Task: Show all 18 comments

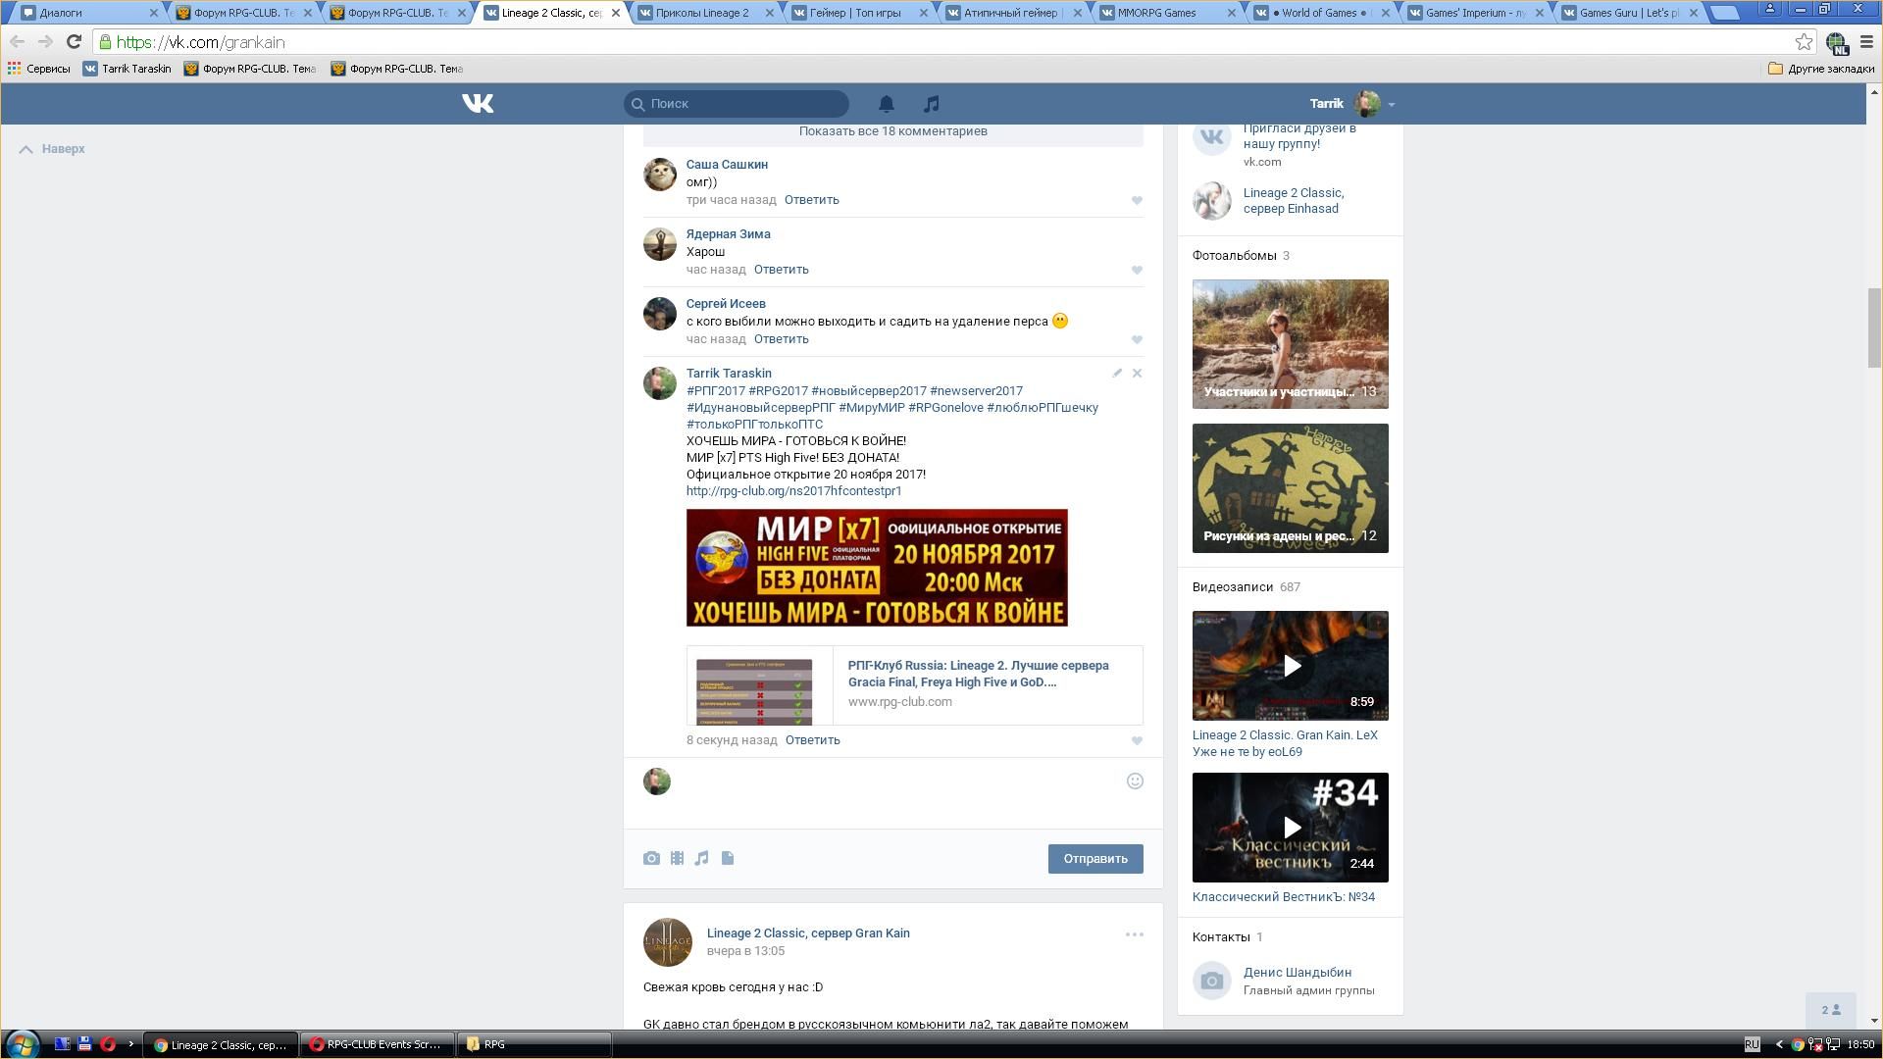Action: point(892,131)
